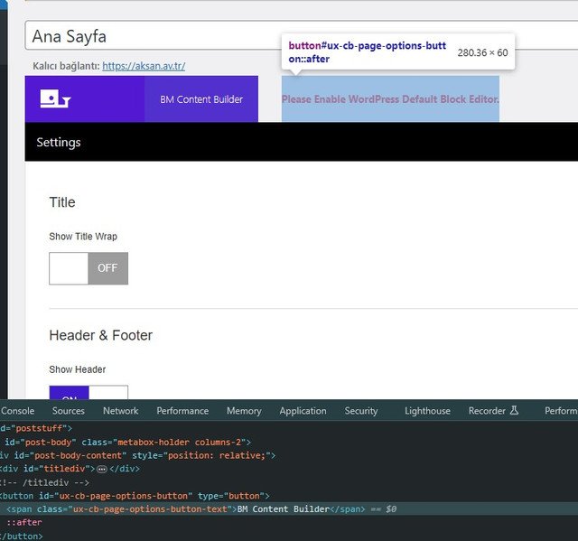Toggle the Show Title Wrap switch
Viewport: 578px width, 541px height.
[x=89, y=268]
